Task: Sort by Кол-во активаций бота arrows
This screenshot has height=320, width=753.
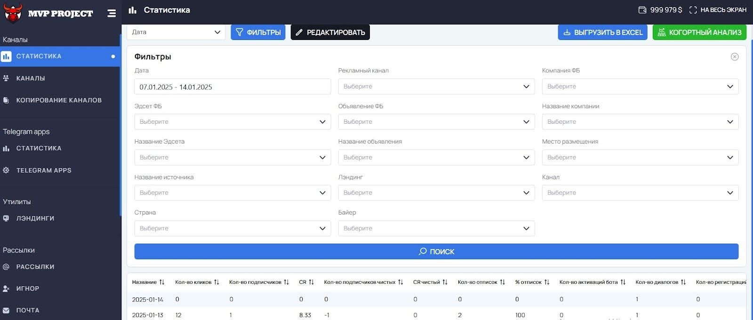Action: 623,282
